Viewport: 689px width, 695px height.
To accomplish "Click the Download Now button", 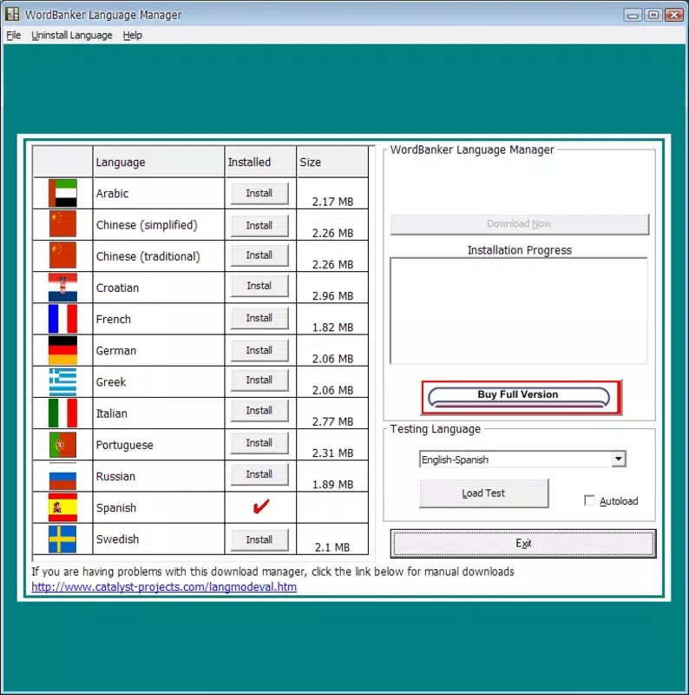I will (520, 224).
